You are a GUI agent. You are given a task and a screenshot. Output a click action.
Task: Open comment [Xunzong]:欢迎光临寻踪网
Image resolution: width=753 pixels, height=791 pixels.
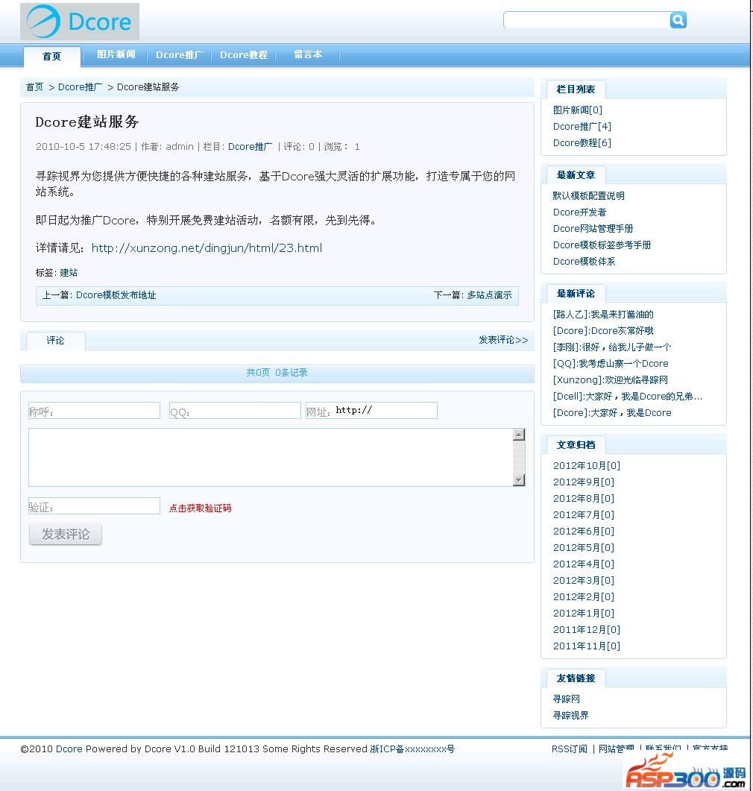pyautogui.click(x=611, y=380)
